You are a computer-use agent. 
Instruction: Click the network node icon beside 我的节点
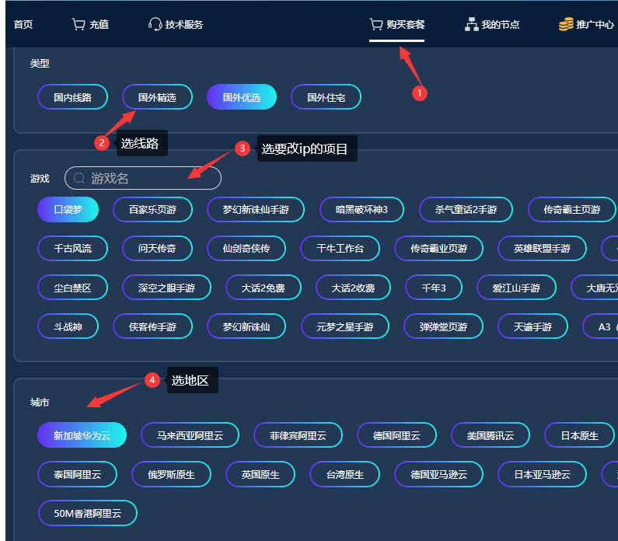471,24
